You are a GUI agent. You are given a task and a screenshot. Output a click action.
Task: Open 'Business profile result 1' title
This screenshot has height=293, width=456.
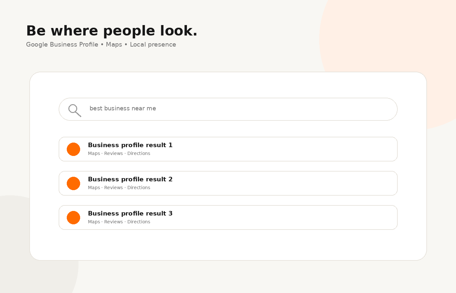tap(130, 145)
